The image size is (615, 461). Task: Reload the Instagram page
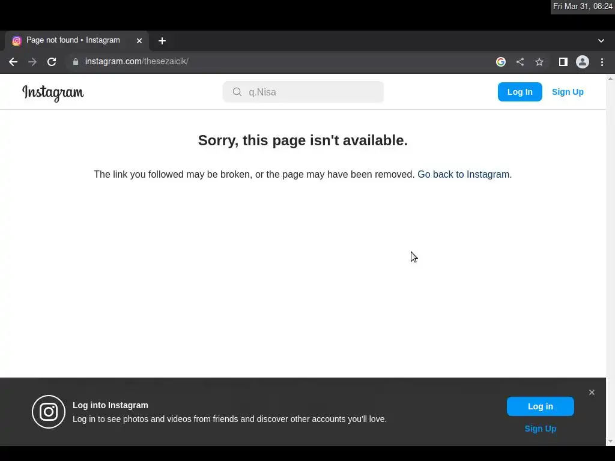(x=52, y=62)
